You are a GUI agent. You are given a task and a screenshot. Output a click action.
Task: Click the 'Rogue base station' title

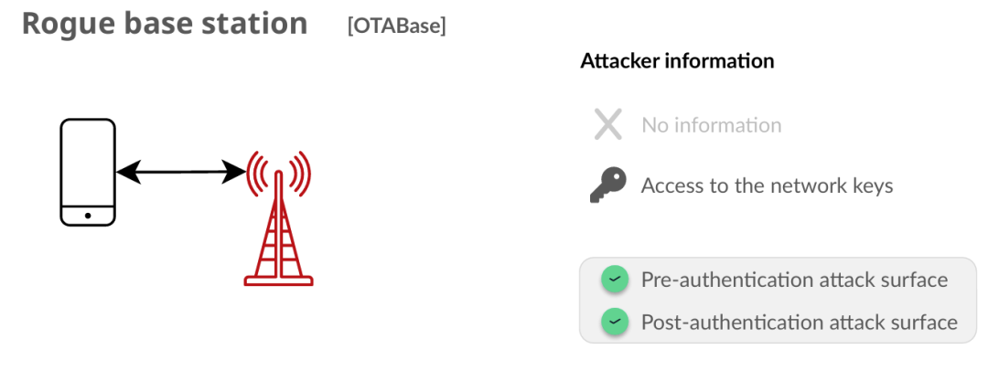tap(165, 24)
